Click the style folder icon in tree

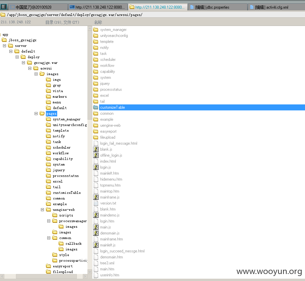click(55, 255)
